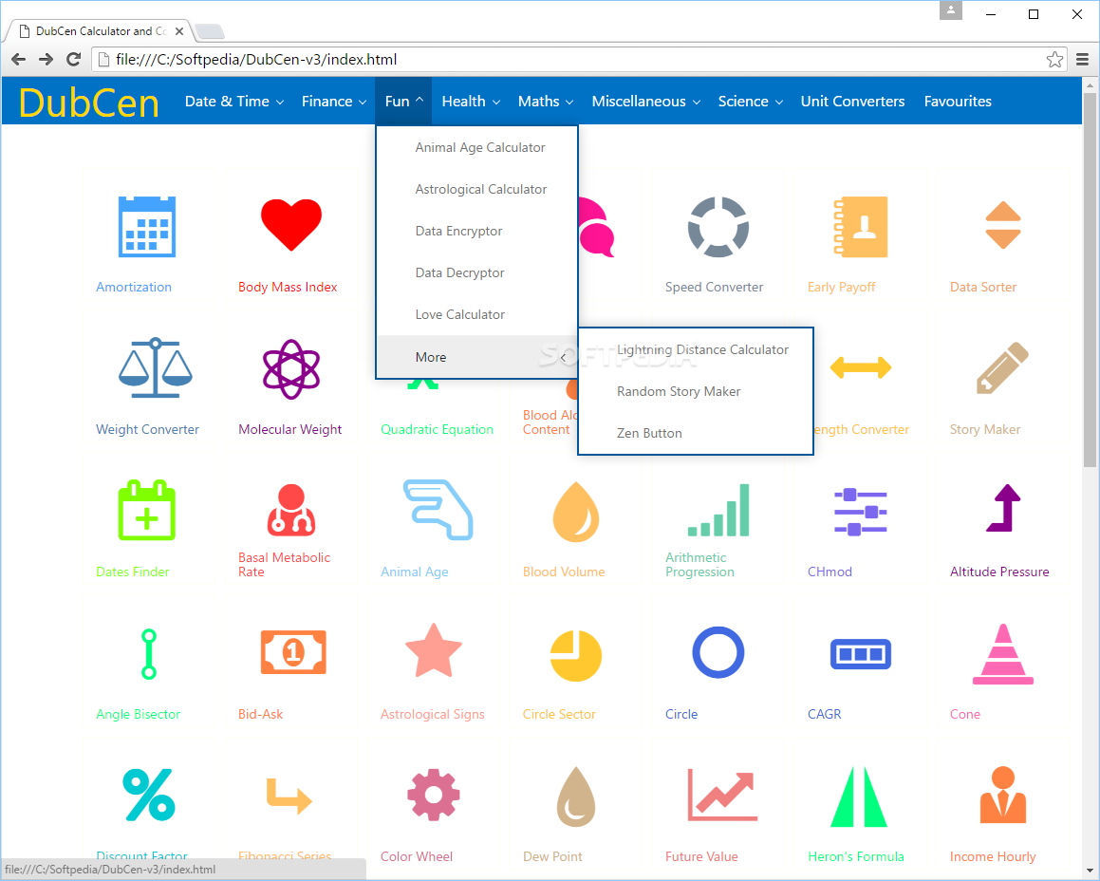Click the Blood Volume droplet icon
The width and height of the screenshot is (1100, 881).
(x=576, y=512)
